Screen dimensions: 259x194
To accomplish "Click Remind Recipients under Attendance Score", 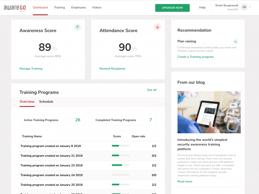I will (112, 68).
